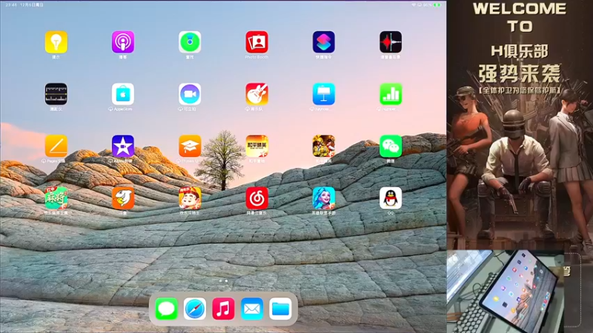This screenshot has height=333, width=593.
Task: Click the webcam thumbnail showing the tablet
Action: coord(506,291)
